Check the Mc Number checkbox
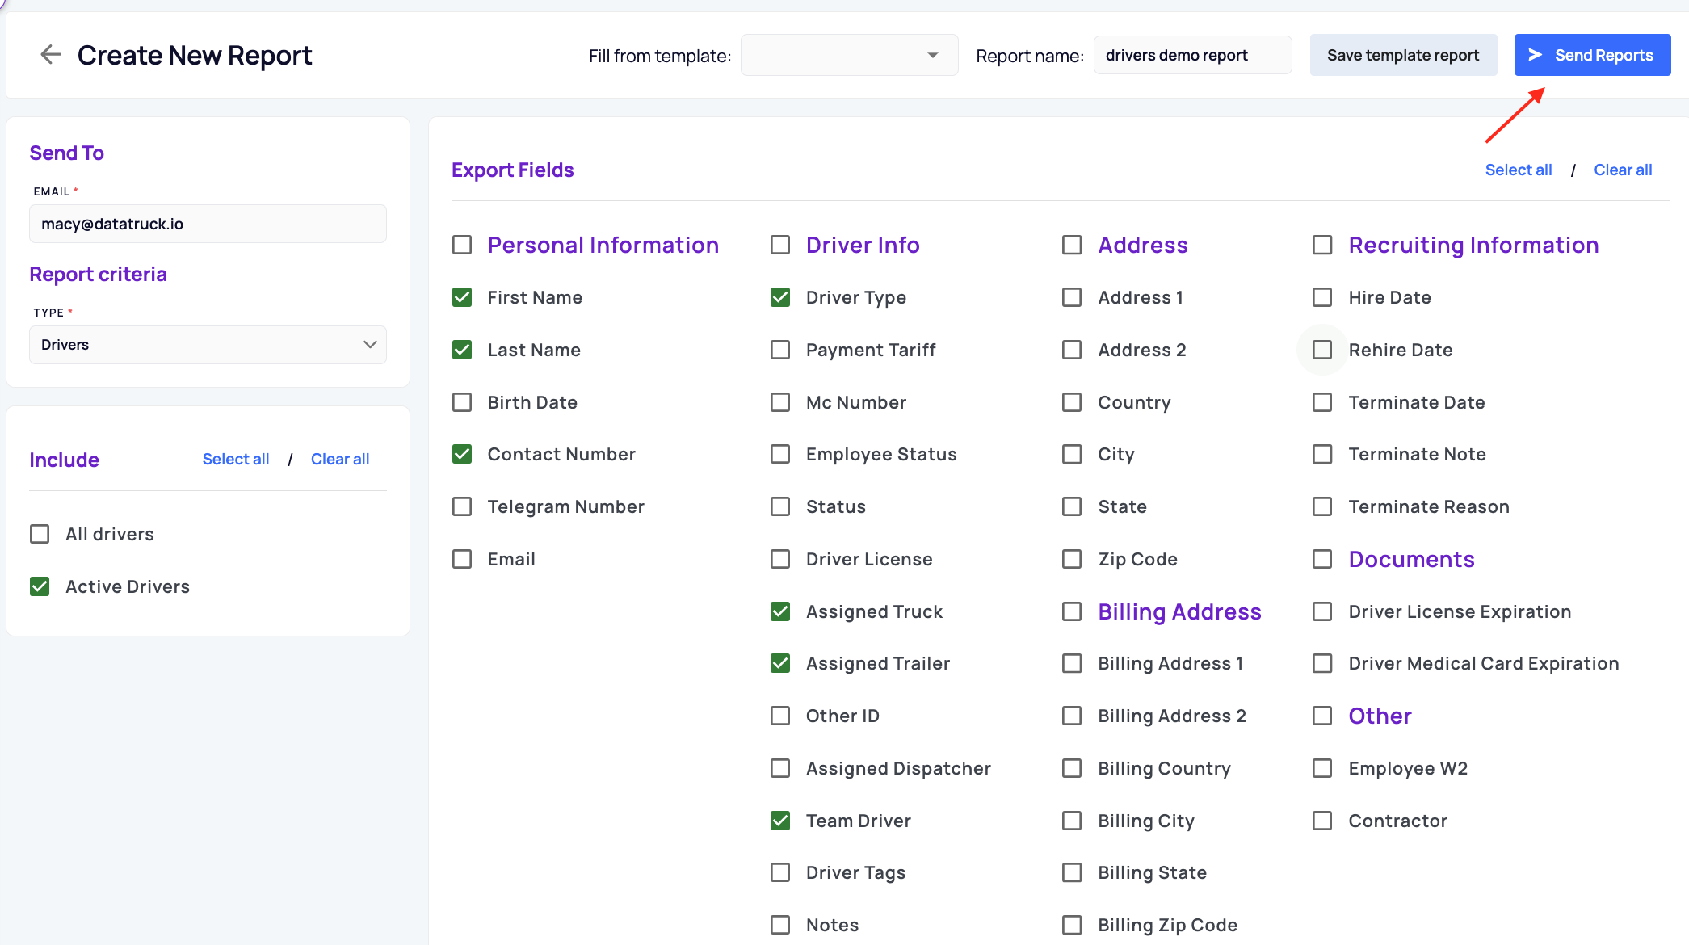The image size is (1689, 945). click(x=780, y=402)
